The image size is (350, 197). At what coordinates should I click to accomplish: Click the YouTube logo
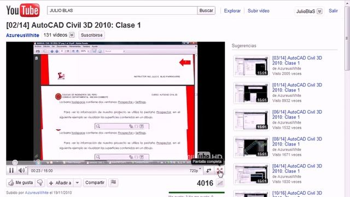coord(23,10)
